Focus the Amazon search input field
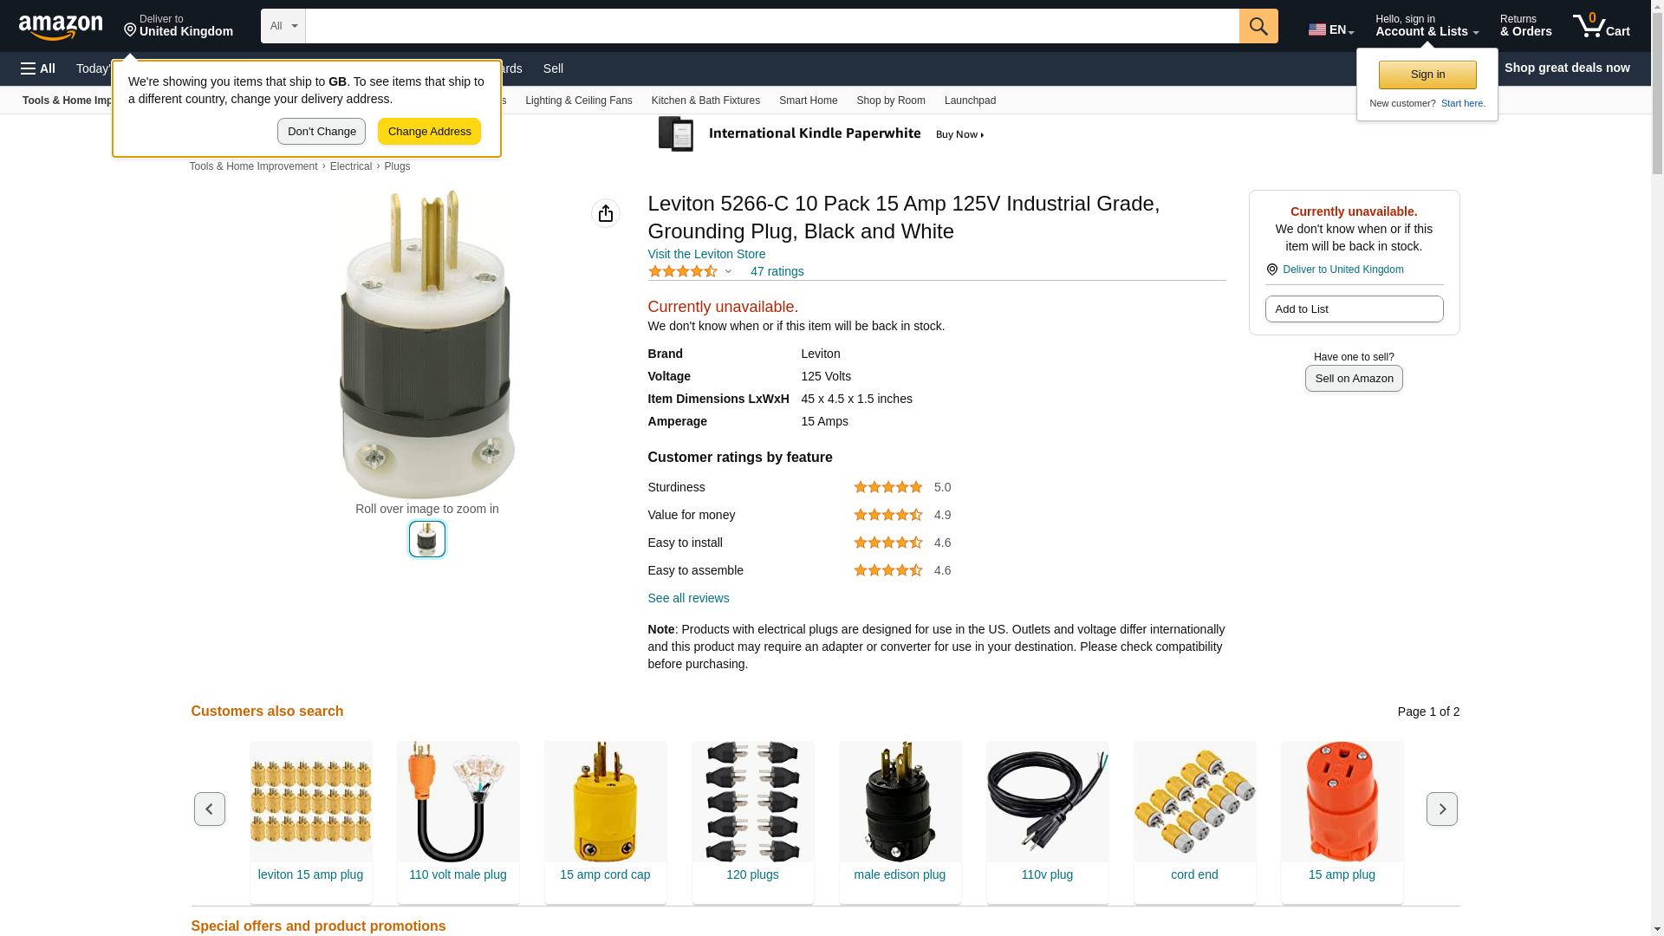Viewport: 1664px width, 936px height. click(x=772, y=26)
